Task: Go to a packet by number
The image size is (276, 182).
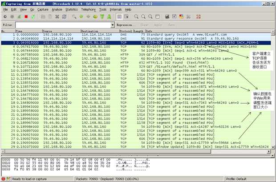Action: tap(95, 17)
